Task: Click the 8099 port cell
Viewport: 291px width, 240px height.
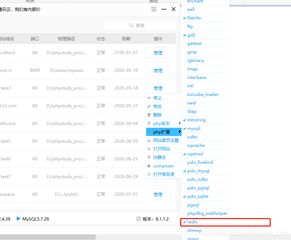Action: tap(35, 70)
